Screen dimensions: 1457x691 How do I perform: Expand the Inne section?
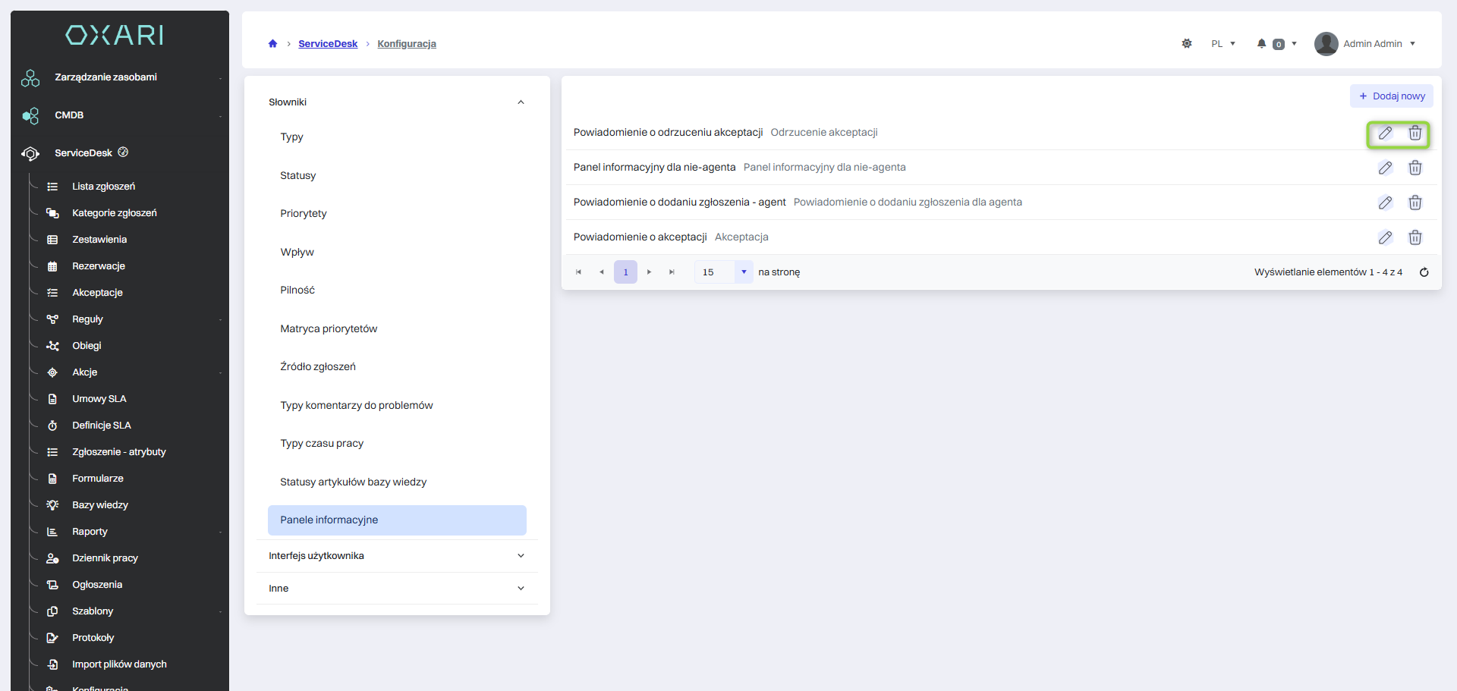pos(521,589)
